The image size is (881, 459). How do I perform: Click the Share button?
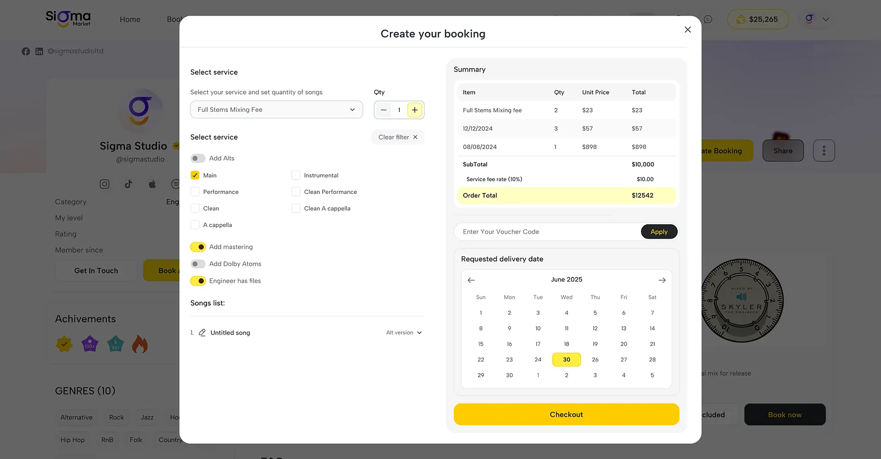[x=783, y=150]
